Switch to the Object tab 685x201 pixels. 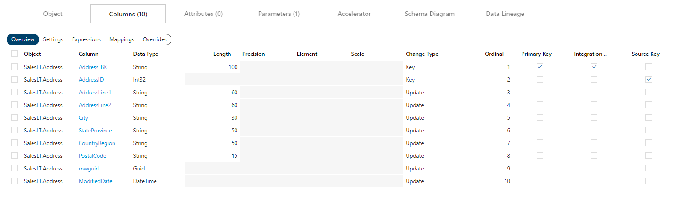[53, 14]
